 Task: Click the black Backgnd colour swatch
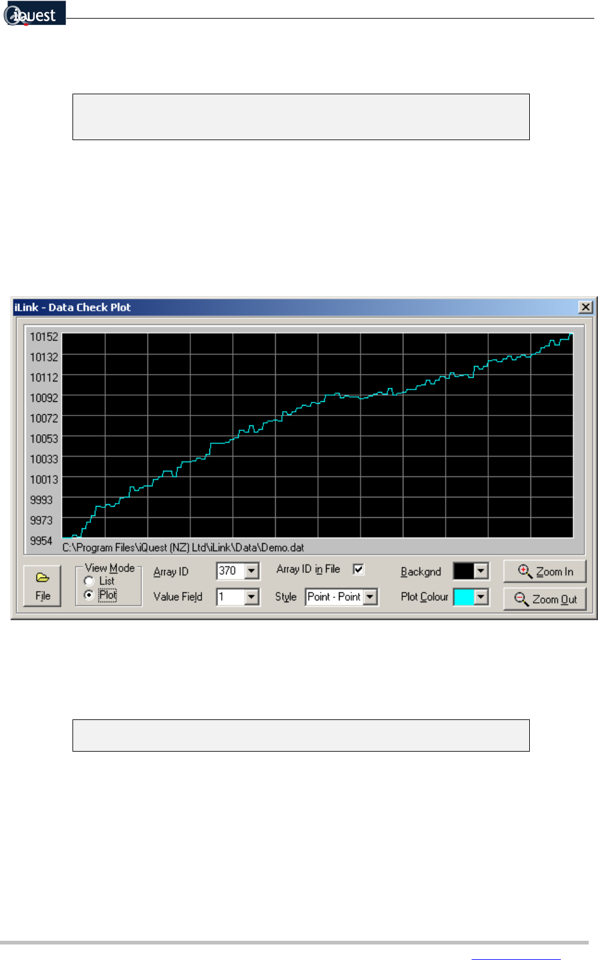464,571
